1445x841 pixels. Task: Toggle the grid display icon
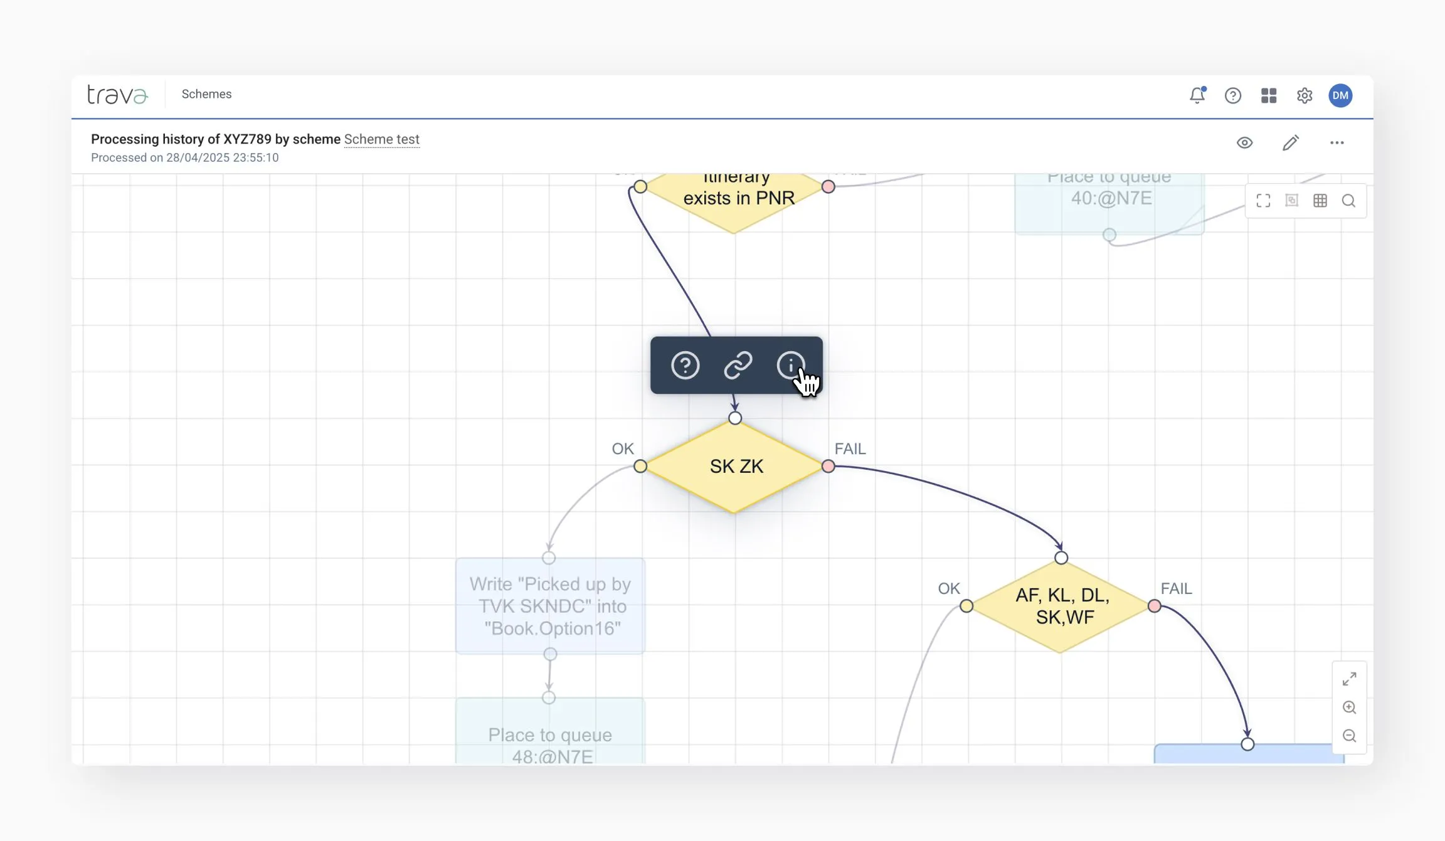click(x=1320, y=201)
